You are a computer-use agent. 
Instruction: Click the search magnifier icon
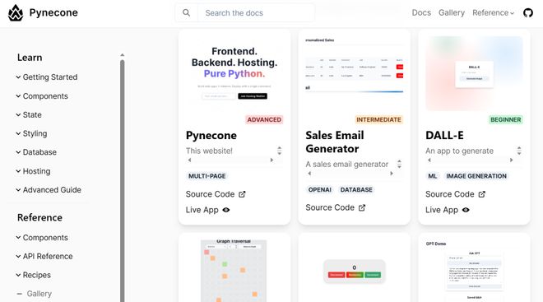click(186, 13)
